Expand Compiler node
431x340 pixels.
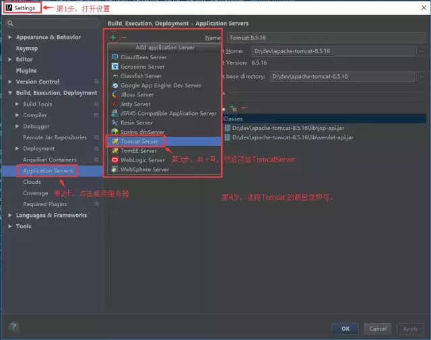pos(17,115)
